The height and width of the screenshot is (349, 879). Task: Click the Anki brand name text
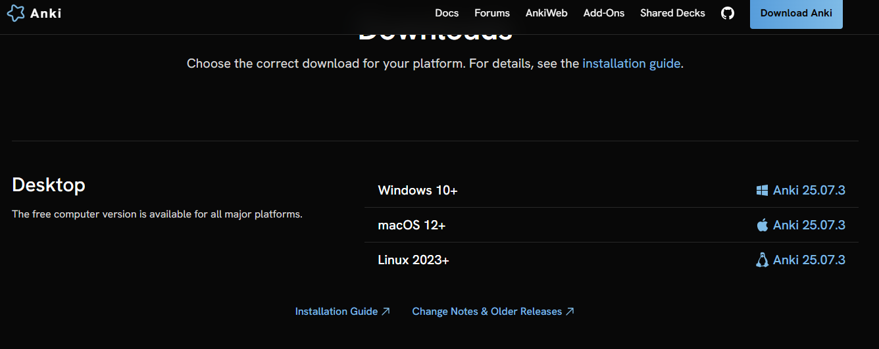(45, 13)
